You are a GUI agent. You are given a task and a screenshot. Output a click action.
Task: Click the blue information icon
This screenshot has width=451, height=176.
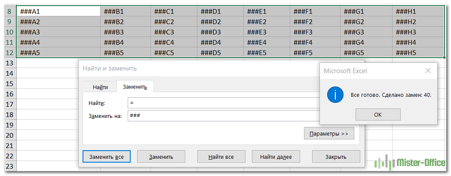pyautogui.click(x=335, y=94)
